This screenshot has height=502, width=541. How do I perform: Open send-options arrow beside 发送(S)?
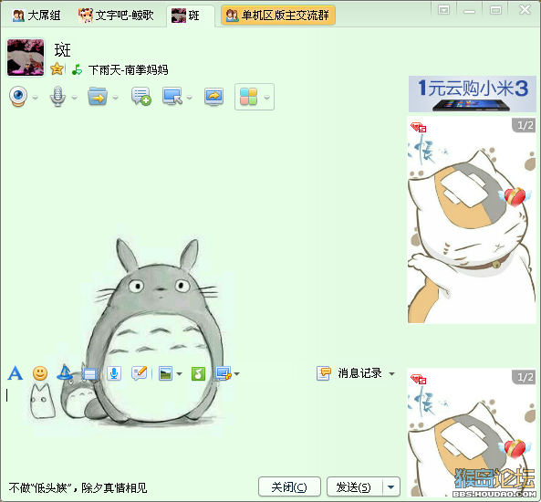click(x=391, y=486)
